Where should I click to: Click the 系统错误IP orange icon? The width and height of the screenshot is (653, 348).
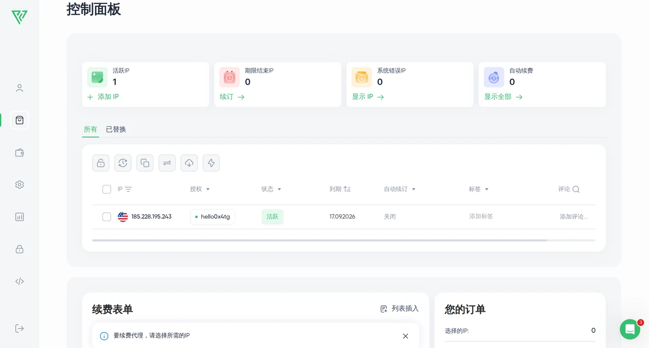pos(362,77)
